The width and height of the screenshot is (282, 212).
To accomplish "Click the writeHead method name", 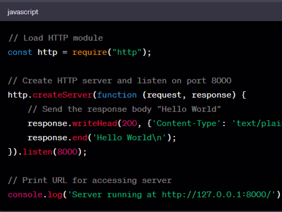I will pos(94,123).
